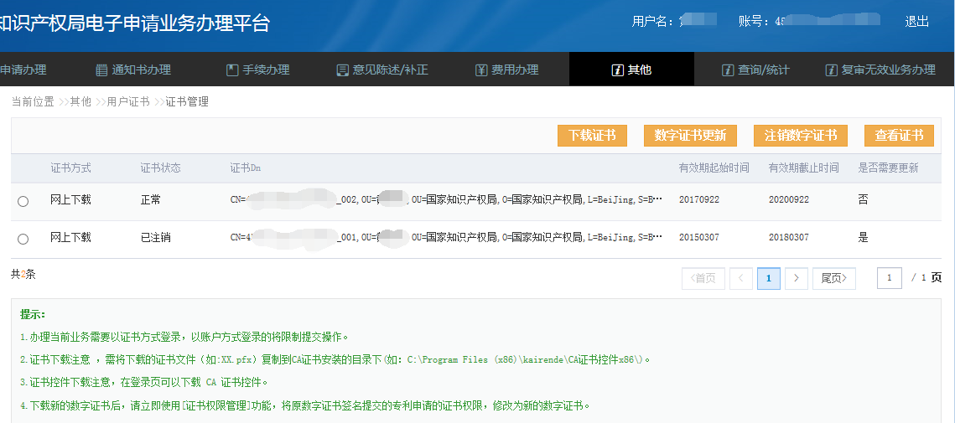Jump to the last page via 尾页
This screenshot has width=955, height=423.
[x=833, y=278]
